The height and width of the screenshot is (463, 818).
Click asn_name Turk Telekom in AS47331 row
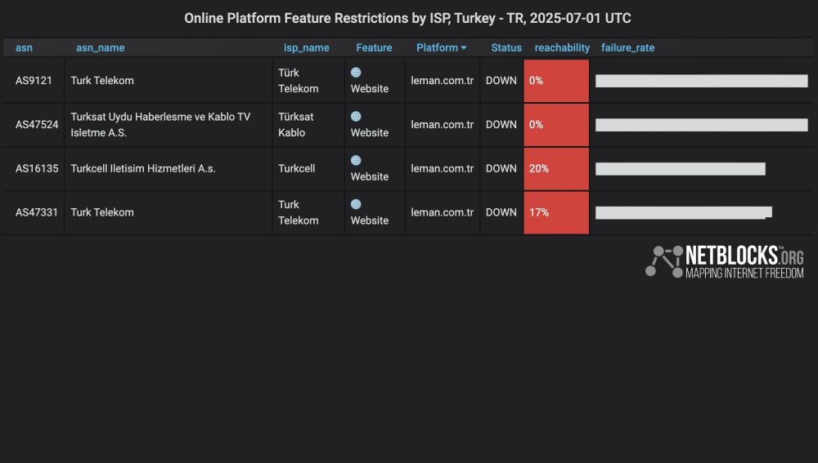[x=102, y=212]
